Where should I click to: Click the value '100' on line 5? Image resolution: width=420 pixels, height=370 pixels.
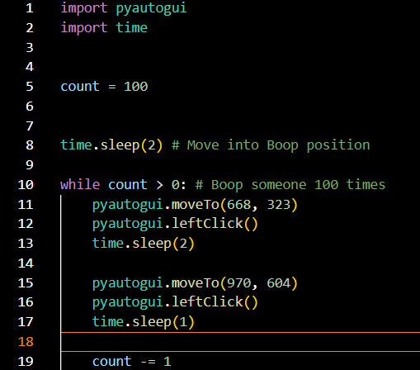136,87
